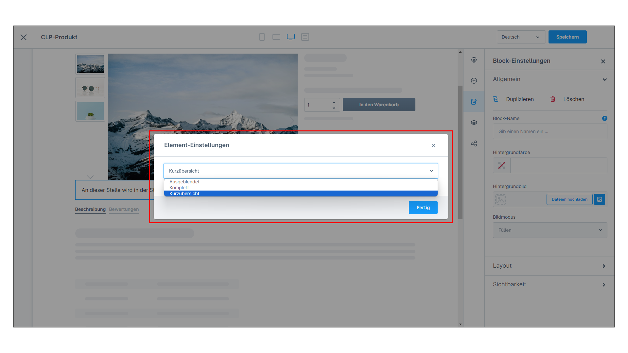Image resolution: width=628 pixels, height=353 pixels.
Task: Switch to tablet preview icon
Action: pos(276,37)
